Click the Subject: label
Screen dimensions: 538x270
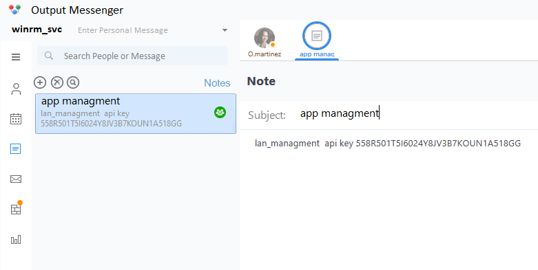click(x=267, y=115)
